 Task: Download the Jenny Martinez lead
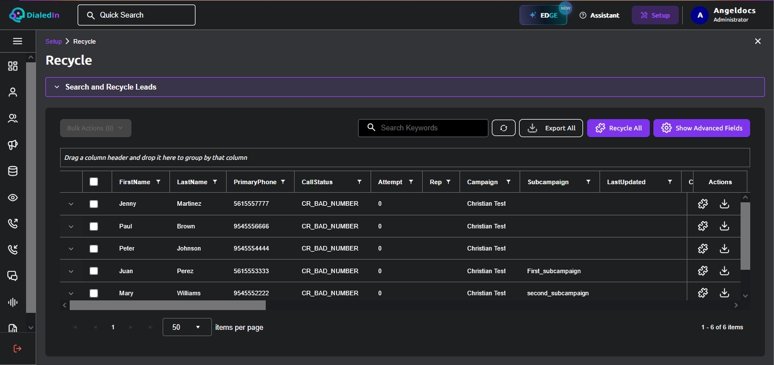[724, 204]
